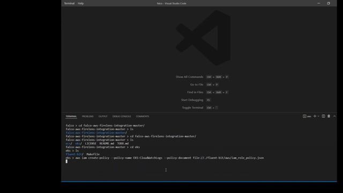Maximize the panel with the chevron up
This screenshot has width=343, height=193.
[x=334, y=116]
